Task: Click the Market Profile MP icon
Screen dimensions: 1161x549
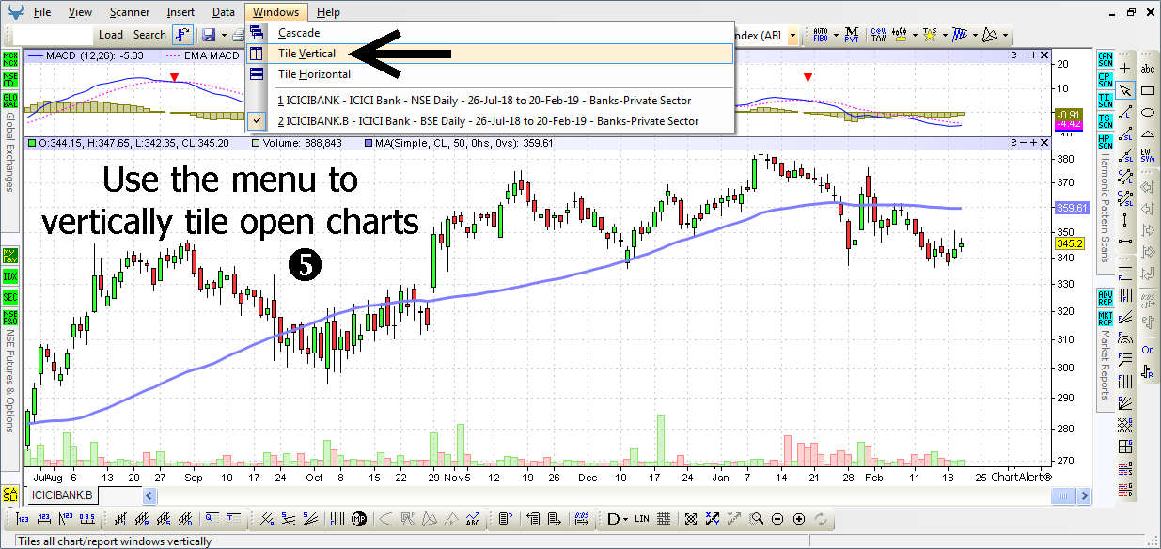Action: pos(359,519)
